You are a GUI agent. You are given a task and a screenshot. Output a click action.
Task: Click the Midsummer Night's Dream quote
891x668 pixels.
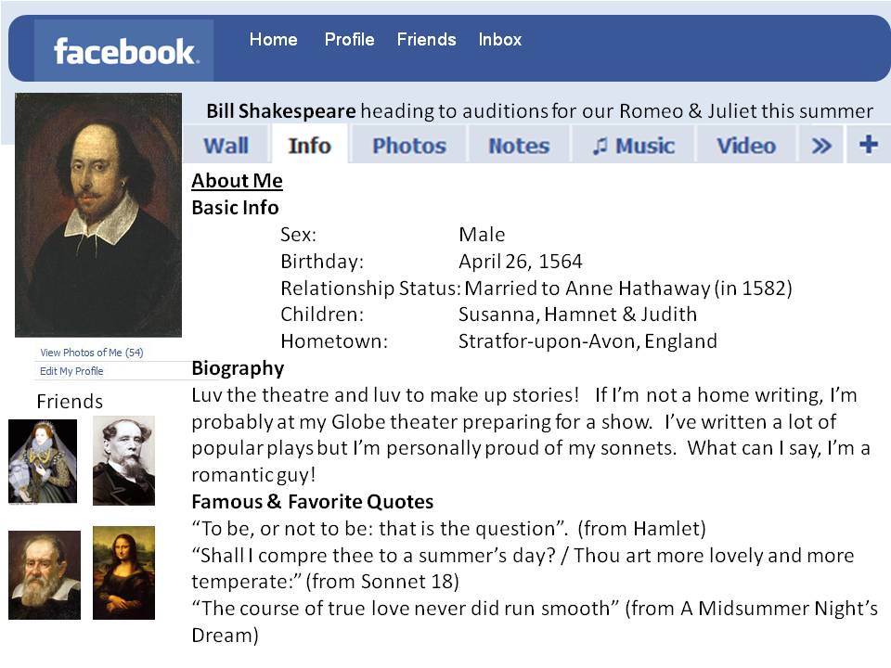(535, 622)
